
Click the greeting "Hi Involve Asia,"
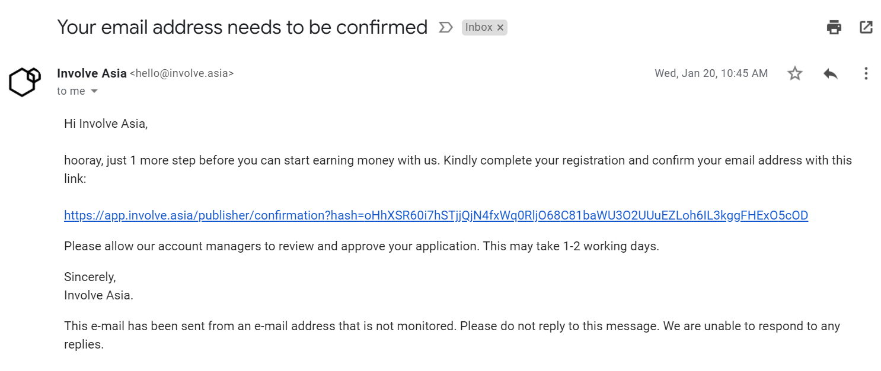106,124
